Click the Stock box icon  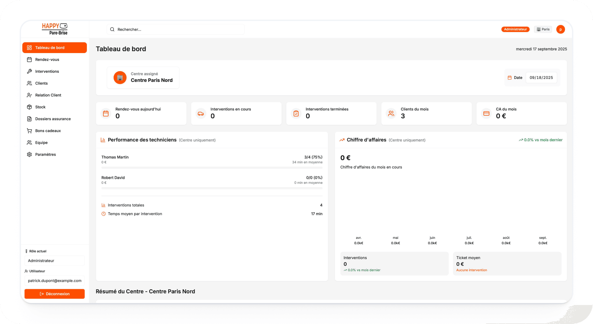click(29, 107)
